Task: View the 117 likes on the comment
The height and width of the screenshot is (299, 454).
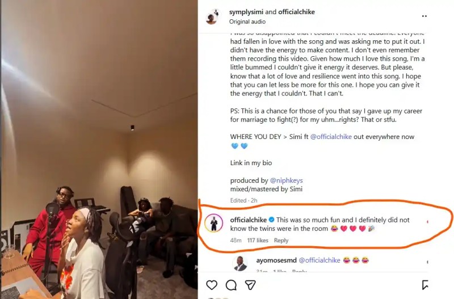Action: (x=258, y=240)
